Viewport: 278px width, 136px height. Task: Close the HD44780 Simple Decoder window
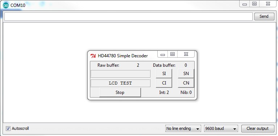(186, 54)
